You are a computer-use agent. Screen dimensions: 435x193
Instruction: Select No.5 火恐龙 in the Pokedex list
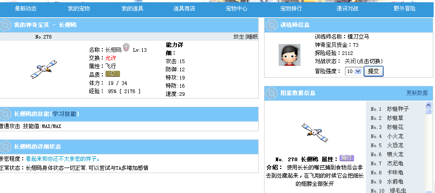387,145
